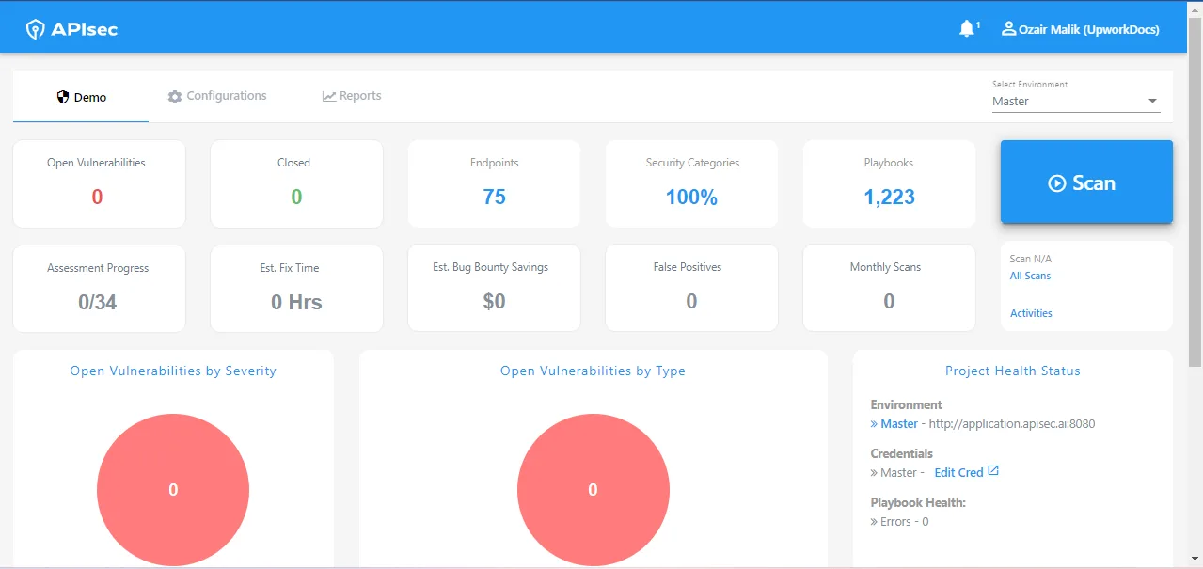This screenshot has height=569, width=1203.
Task: Open the All Scans link
Action: pos(1030,276)
